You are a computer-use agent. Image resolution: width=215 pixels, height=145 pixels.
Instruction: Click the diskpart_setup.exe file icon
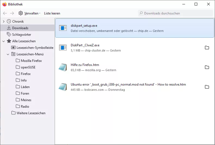pos(63,28)
